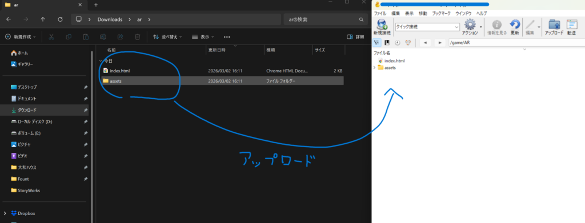Click the This PC monitor icon in address bar
The image size is (585, 223).
coord(78,19)
